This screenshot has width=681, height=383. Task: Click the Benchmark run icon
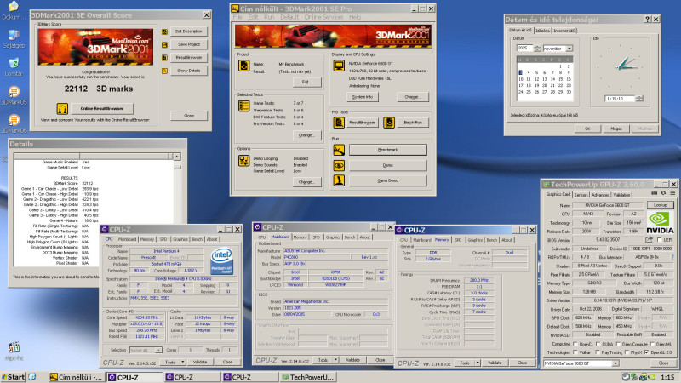pos(340,149)
